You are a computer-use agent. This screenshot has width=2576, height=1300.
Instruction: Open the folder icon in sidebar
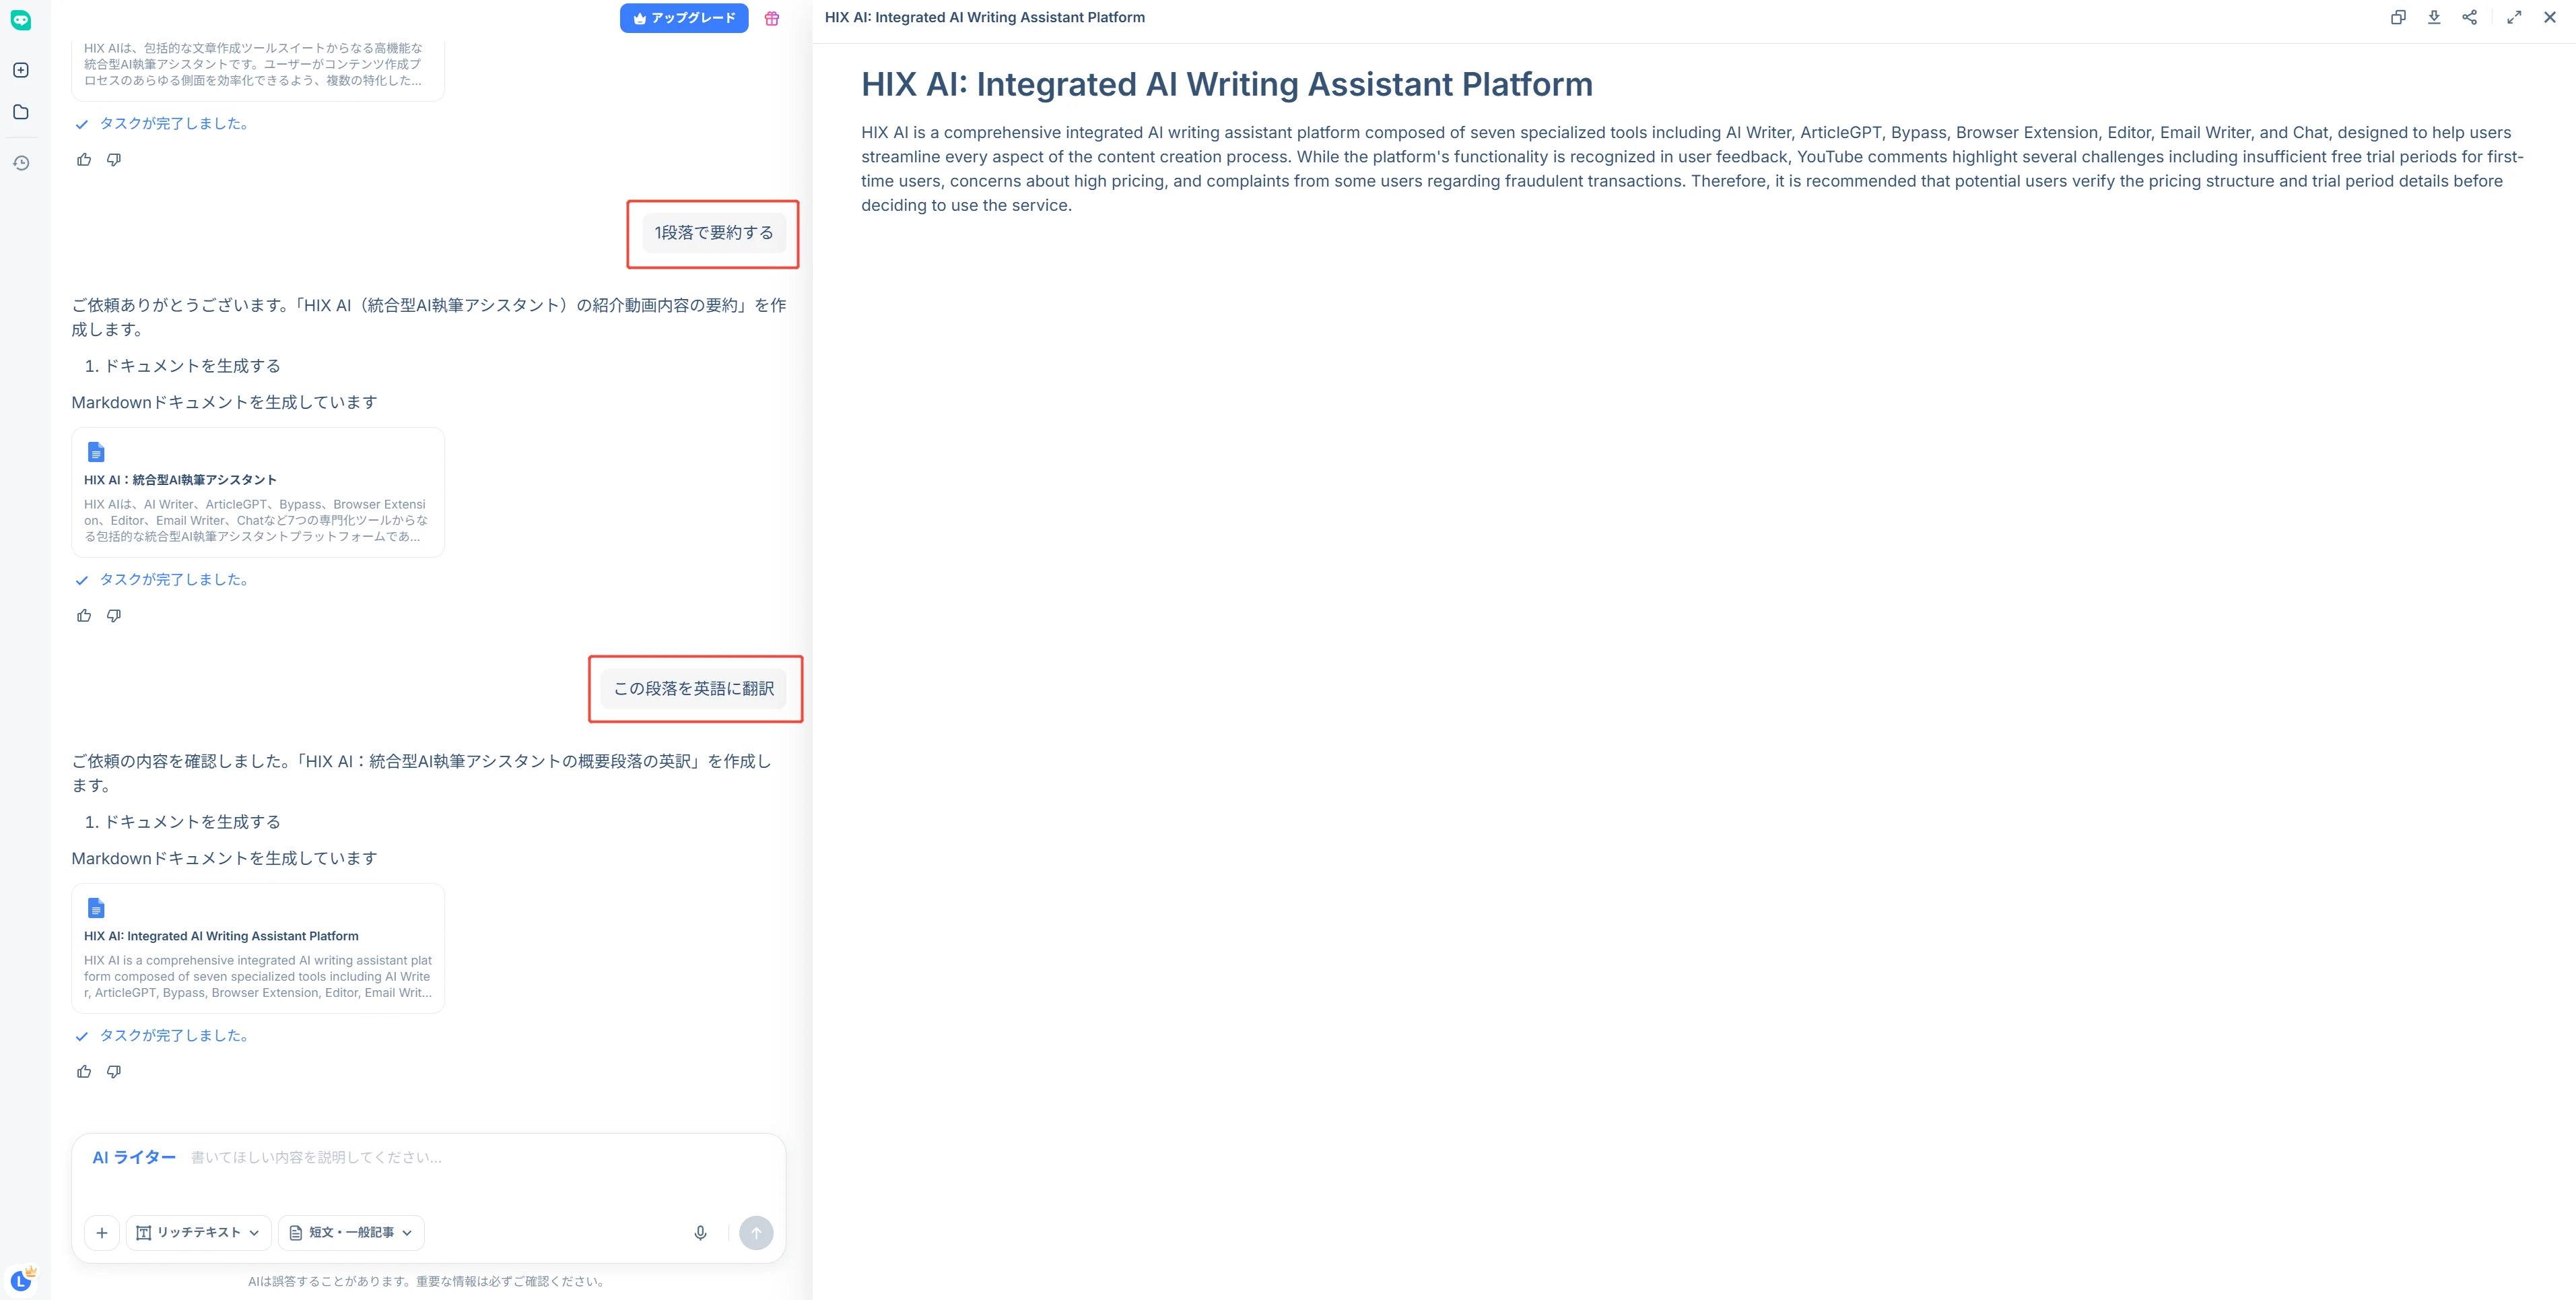click(x=21, y=112)
